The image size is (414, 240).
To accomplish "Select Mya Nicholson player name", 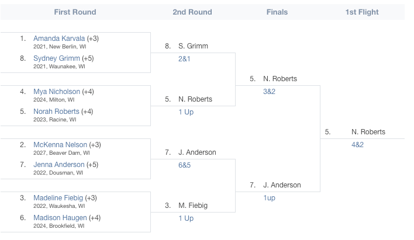I will coord(57,92).
